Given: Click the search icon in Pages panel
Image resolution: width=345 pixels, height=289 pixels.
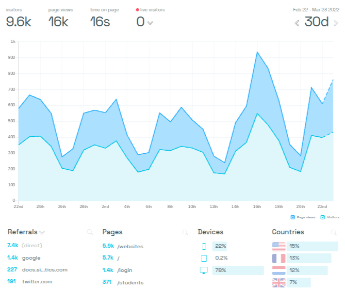Looking at the screenshot, I should click(185, 233).
